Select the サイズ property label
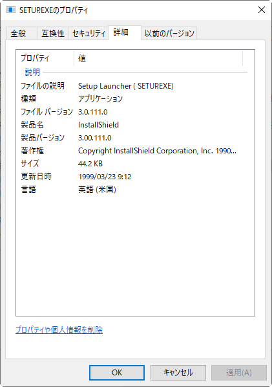 (30, 163)
